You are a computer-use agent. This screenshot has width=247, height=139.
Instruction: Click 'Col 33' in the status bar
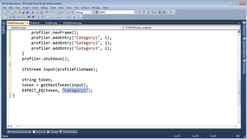(x=195, y=136)
